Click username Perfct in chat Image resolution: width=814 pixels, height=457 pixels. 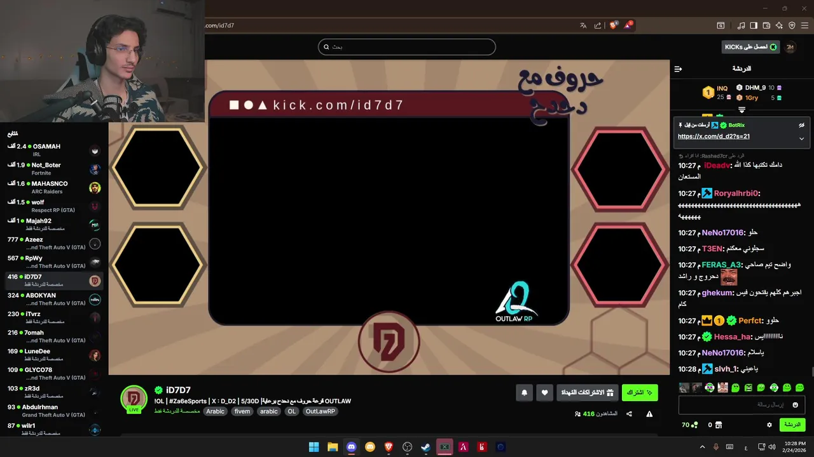coord(750,321)
